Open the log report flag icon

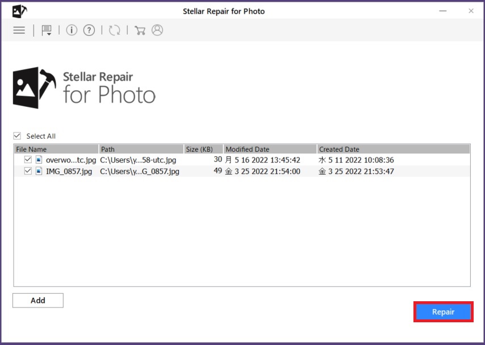click(47, 30)
